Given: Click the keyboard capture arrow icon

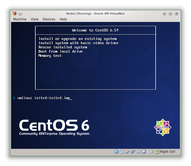Looking at the screenshot, I should pyautogui.click(x=157, y=152).
